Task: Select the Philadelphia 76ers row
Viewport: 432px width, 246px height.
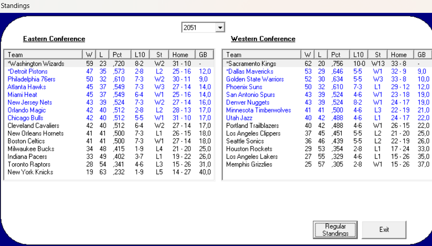Action: pos(109,79)
